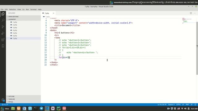This screenshot has height=111, width=198.
Task: Open the eye-icon app in taskbar
Action: (53, 108)
